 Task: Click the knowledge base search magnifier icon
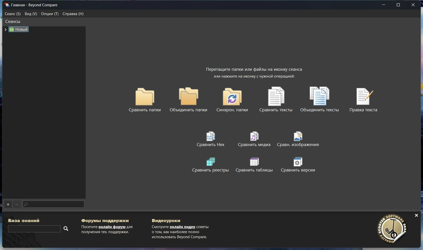click(66, 229)
